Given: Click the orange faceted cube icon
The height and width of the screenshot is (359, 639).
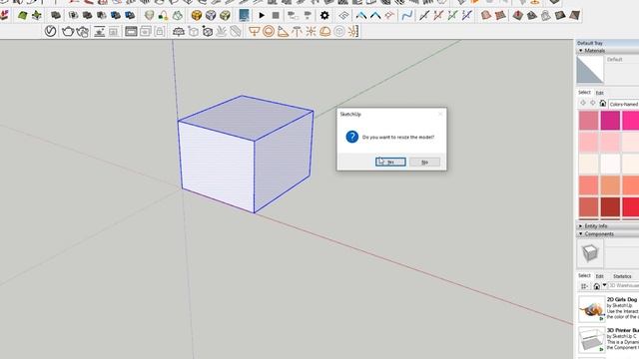Looking at the screenshot, I should point(197,16).
